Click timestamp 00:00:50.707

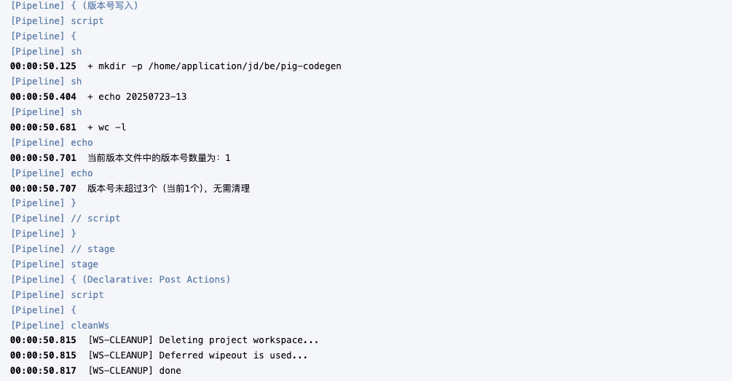(43, 189)
